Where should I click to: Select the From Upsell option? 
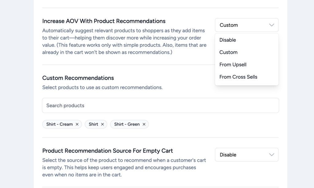pos(233,65)
